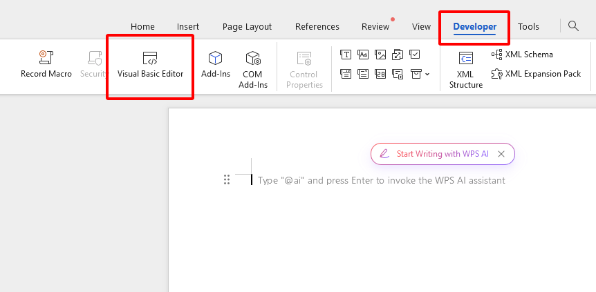The height and width of the screenshot is (292, 596).
Task: Insert a check box content control
Action: click(x=414, y=55)
